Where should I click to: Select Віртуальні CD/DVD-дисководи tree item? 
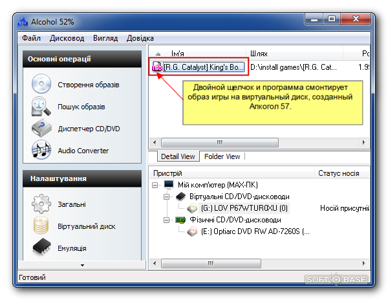pos(239,197)
